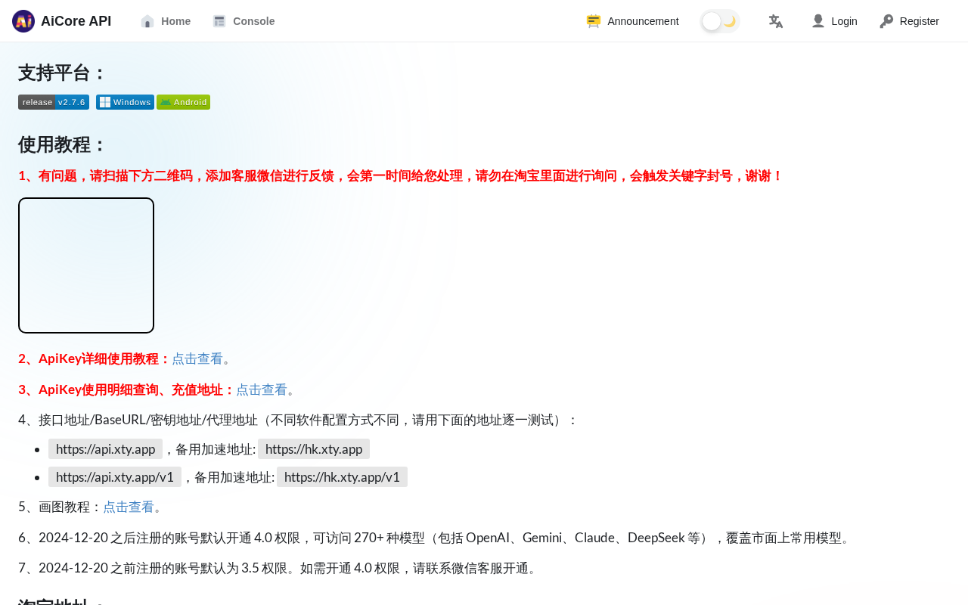Click the https://api.xty.app address
The width and height of the screenshot is (968, 605).
click(105, 449)
